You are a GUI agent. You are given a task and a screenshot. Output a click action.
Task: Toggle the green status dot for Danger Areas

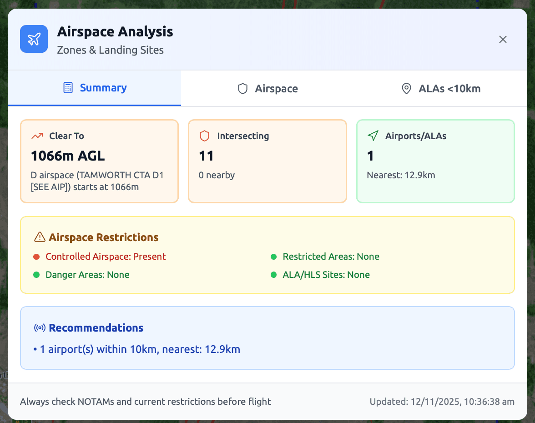37,275
